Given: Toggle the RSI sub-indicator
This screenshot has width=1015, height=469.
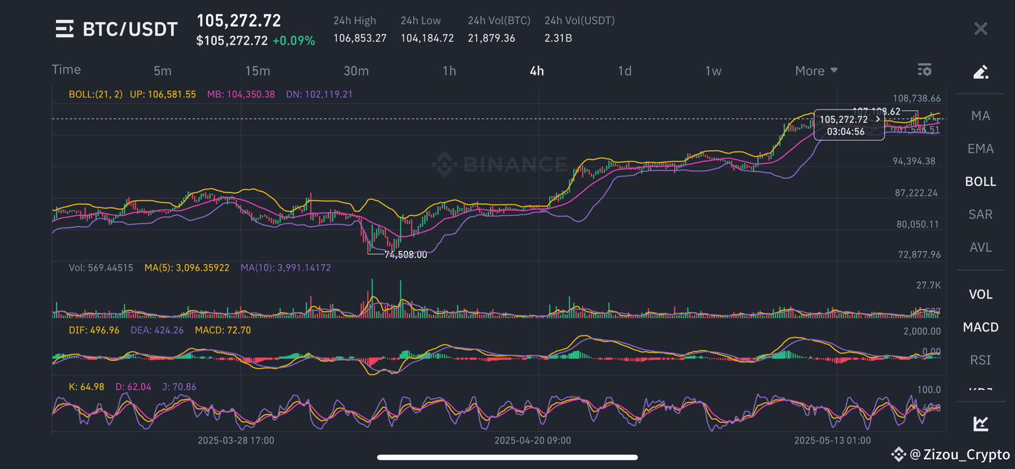Looking at the screenshot, I should pos(980,360).
